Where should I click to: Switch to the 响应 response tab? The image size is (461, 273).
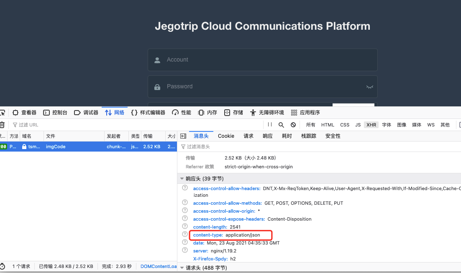[268, 136]
